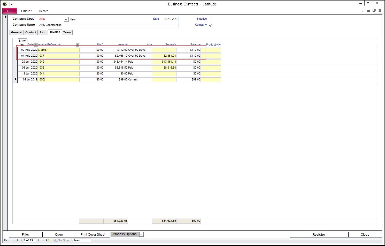Open the Company Code dropdown
The width and height of the screenshot is (385, 246).
pos(66,19)
